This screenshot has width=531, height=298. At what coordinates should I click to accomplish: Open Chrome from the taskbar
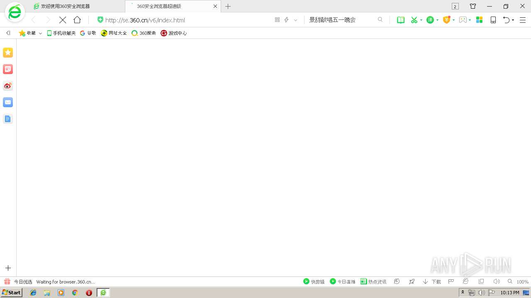tap(75, 293)
